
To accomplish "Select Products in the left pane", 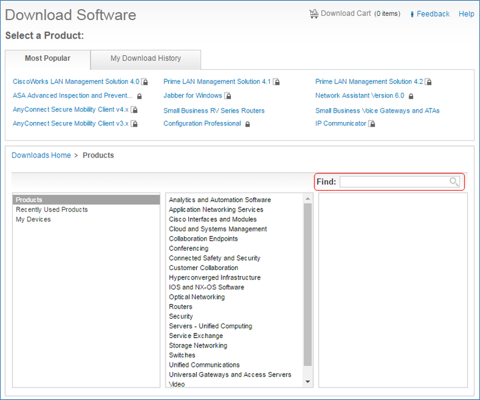I will 86,200.
